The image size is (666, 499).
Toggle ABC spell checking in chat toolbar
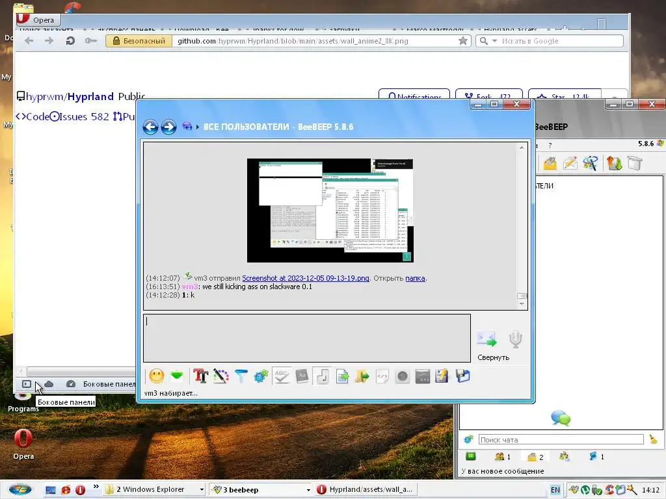[282, 376]
